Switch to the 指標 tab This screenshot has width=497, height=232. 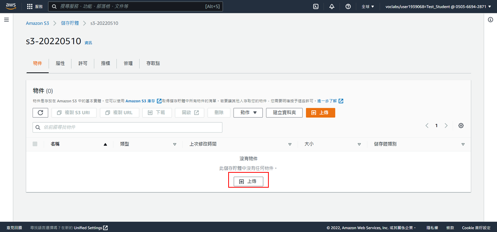pyautogui.click(x=105, y=63)
